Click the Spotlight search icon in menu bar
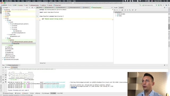The height and width of the screenshot is (96, 170). point(164,1)
